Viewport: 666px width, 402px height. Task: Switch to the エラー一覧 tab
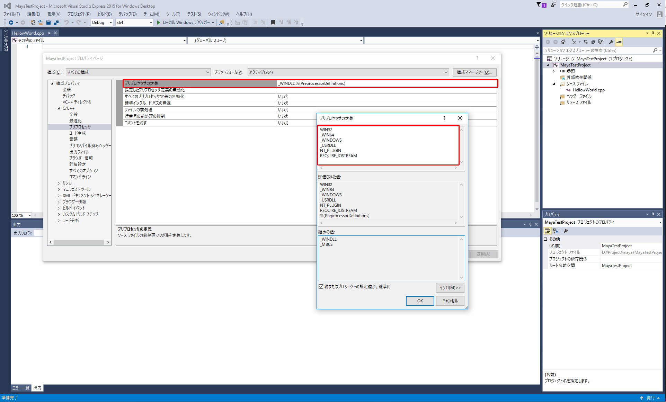(21, 388)
